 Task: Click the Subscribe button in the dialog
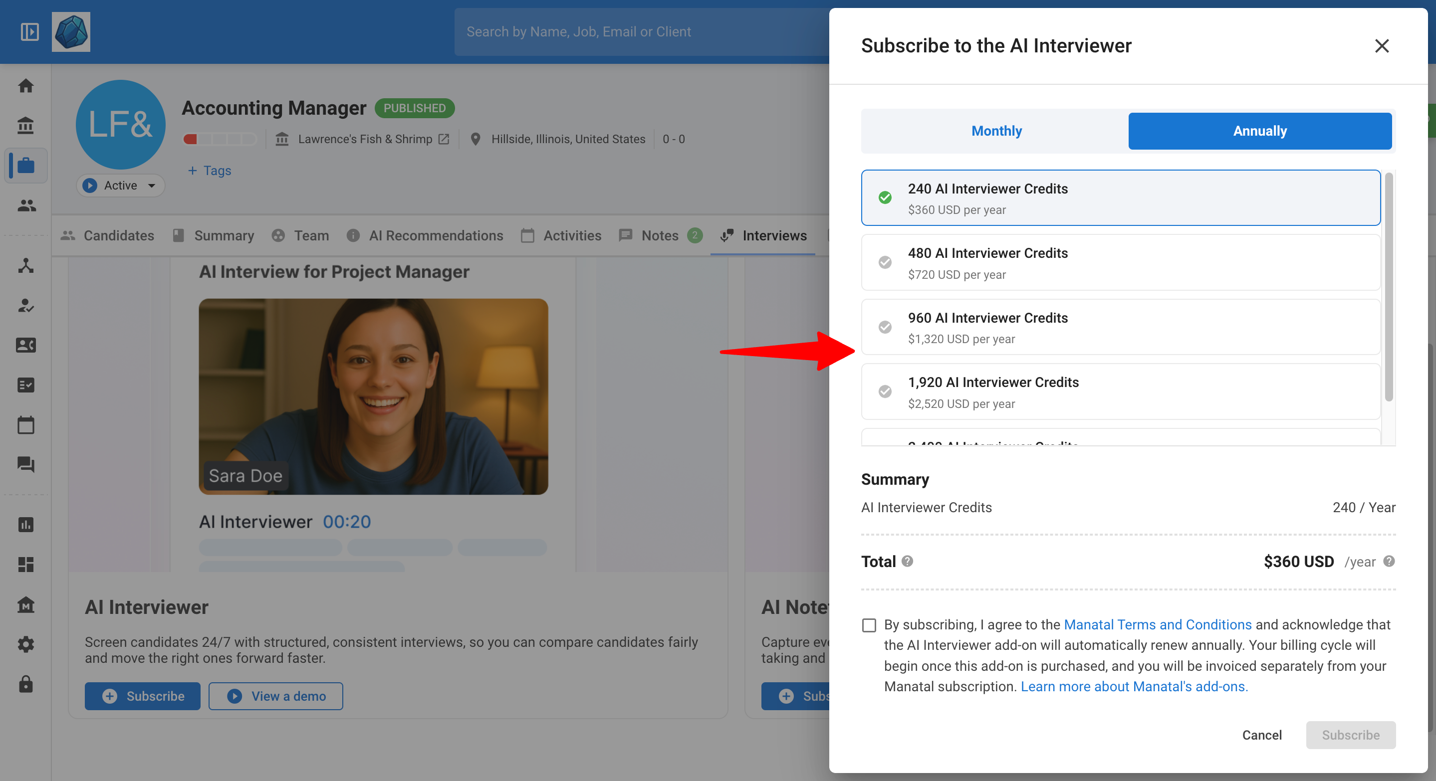[1351, 735]
